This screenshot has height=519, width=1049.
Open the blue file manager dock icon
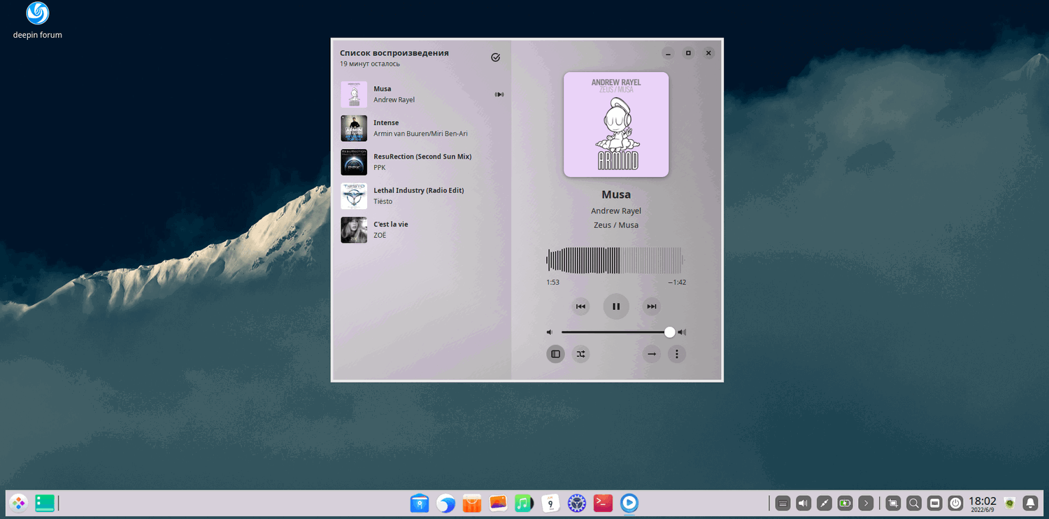[x=420, y=503]
